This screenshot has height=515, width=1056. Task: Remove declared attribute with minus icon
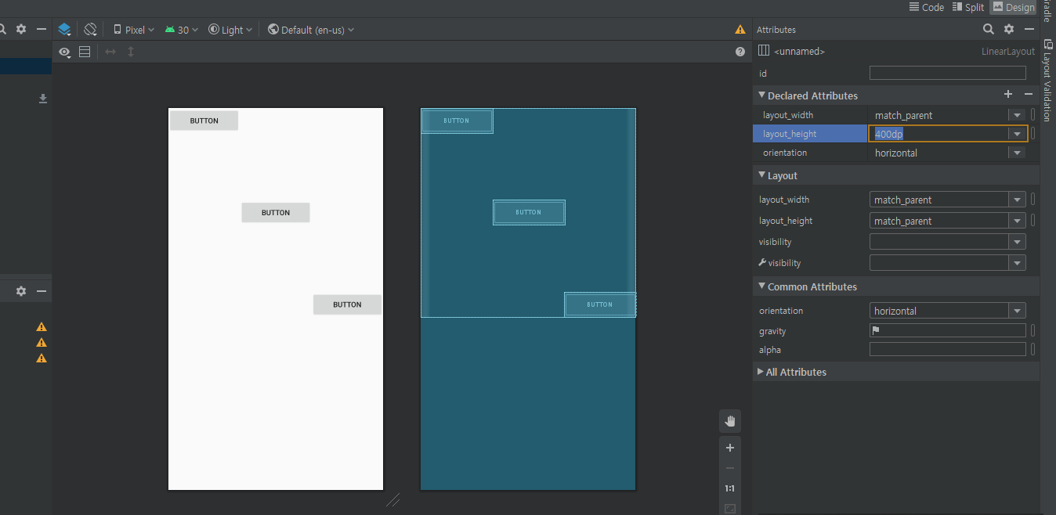tap(1029, 95)
